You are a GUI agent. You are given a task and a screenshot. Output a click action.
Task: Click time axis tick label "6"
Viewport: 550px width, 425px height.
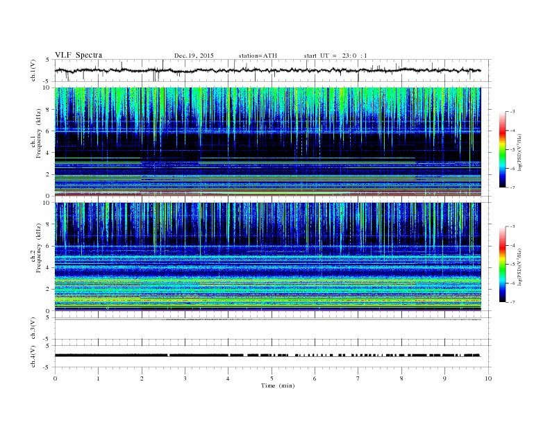pyautogui.click(x=315, y=378)
